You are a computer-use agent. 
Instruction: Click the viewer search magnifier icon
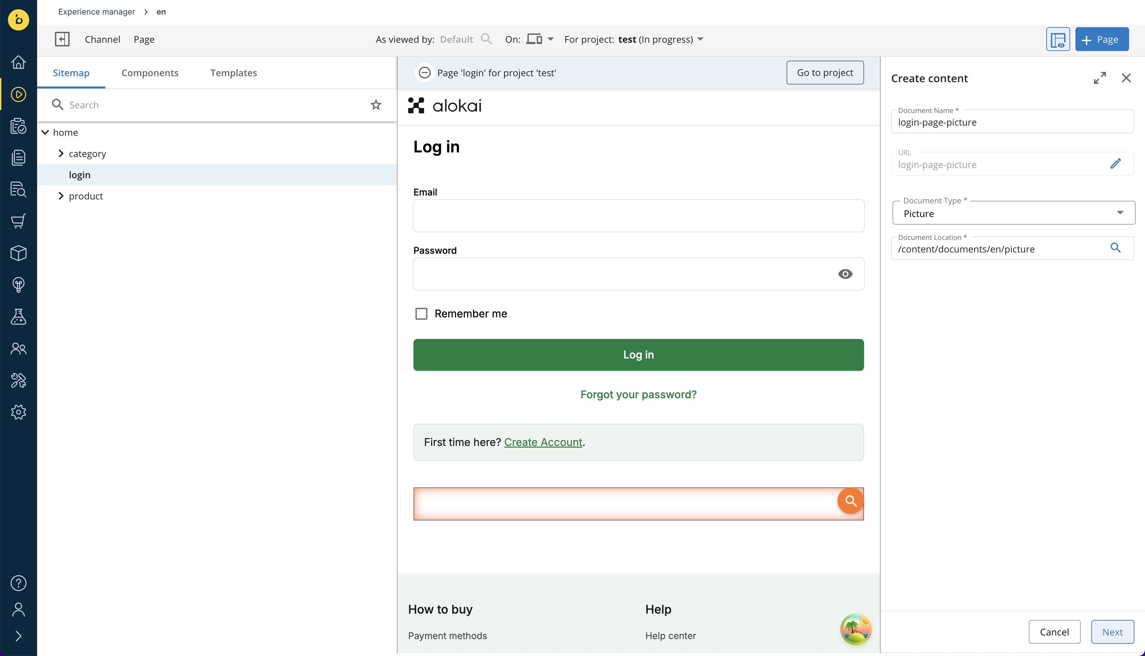click(x=486, y=39)
